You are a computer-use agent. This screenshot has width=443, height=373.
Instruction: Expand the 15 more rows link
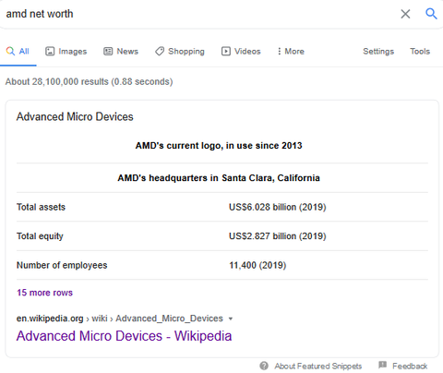tap(44, 293)
